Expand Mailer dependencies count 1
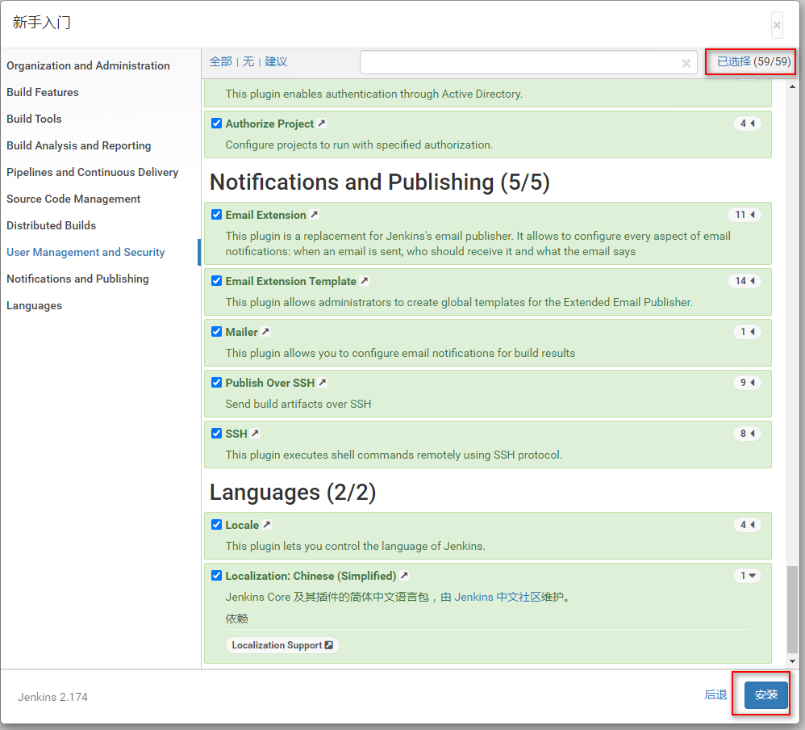The width and height of the screenshot is (805, 730). tap(747, 332)
